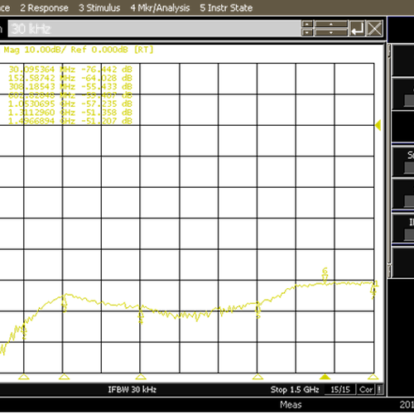Click the exclamation warning indicator in status bar
This screenshot has width=414, height=414.
(x=380, y=389)
